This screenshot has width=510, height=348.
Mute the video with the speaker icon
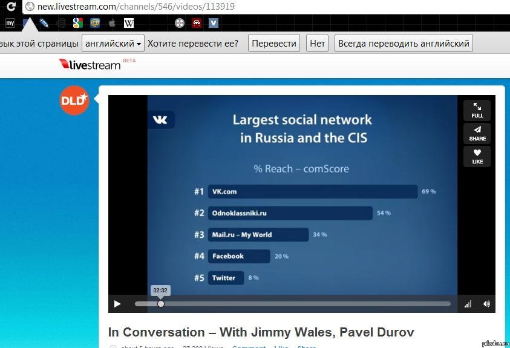486,304
